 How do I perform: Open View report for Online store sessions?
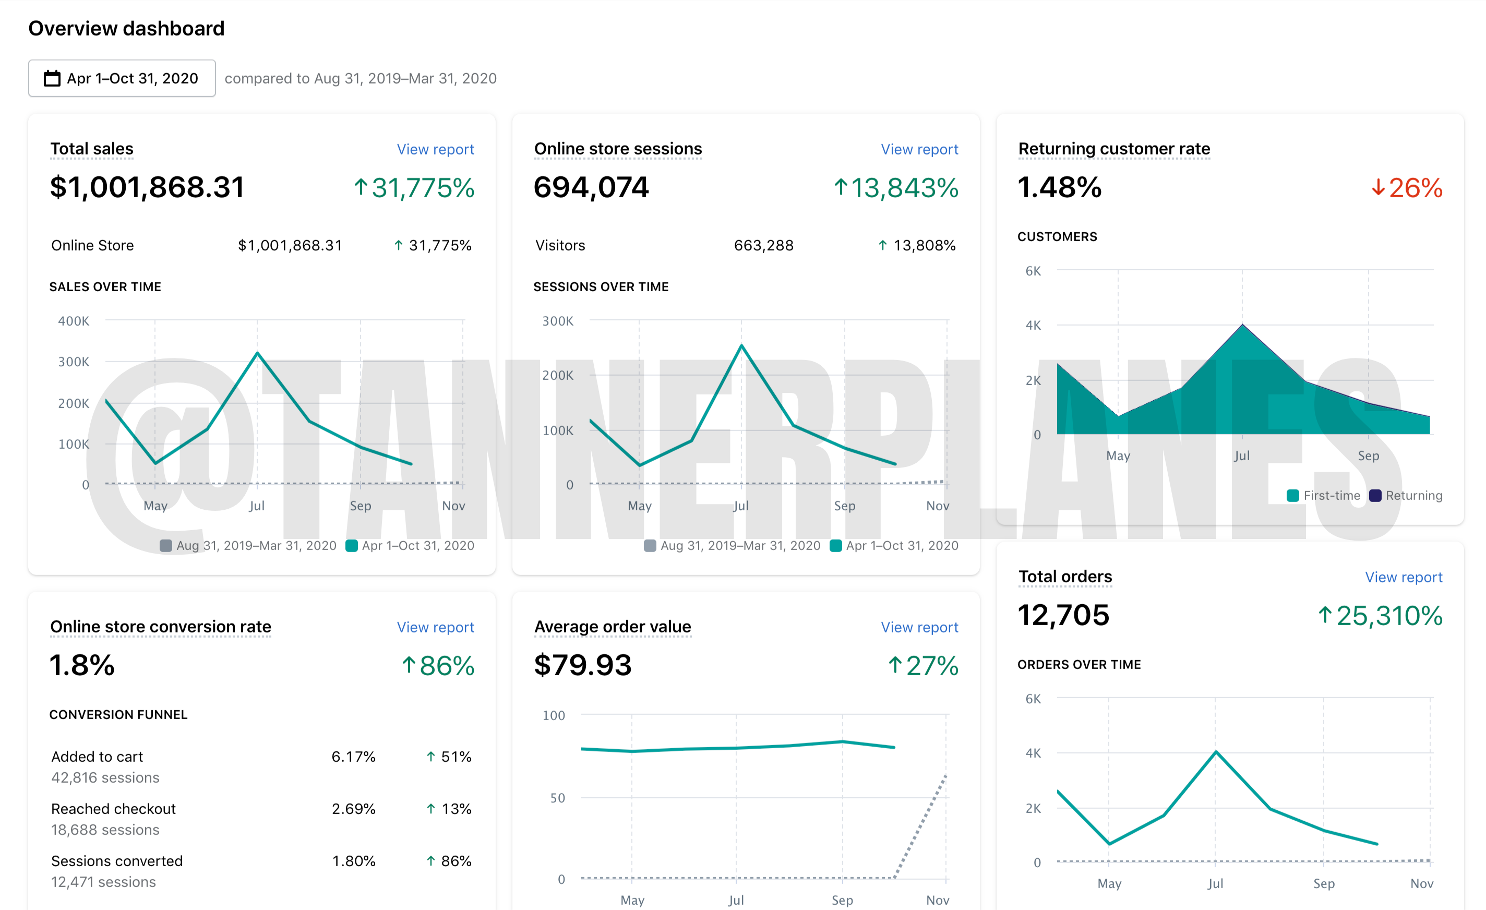[x=919, y=149]
